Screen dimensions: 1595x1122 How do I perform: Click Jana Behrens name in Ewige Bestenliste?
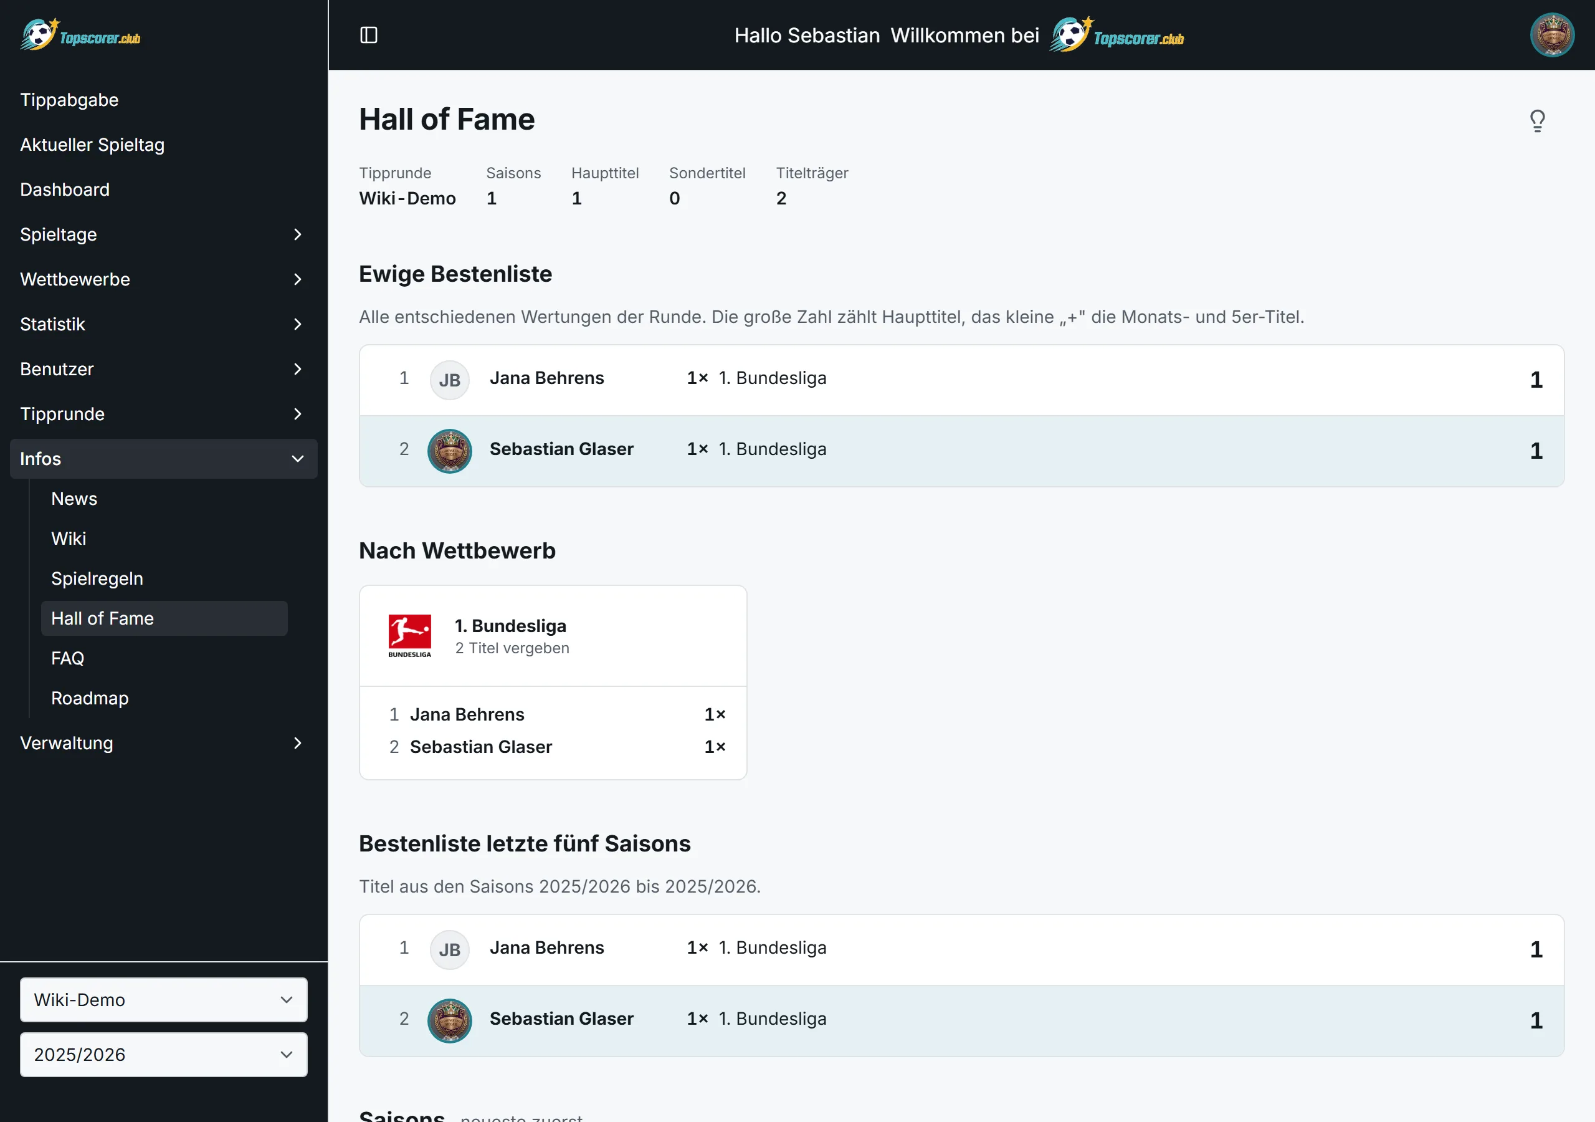[x=546, y=378]
